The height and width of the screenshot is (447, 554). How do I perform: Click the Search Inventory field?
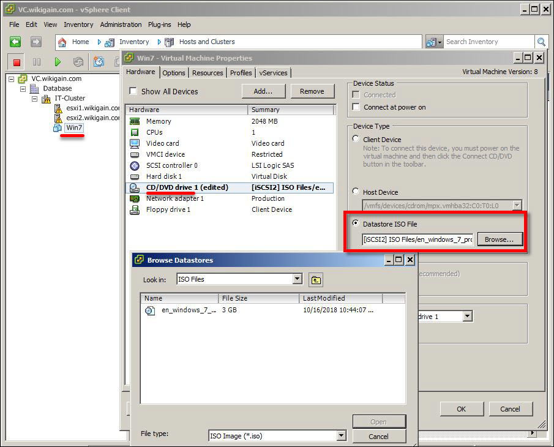tap(489, 42)
